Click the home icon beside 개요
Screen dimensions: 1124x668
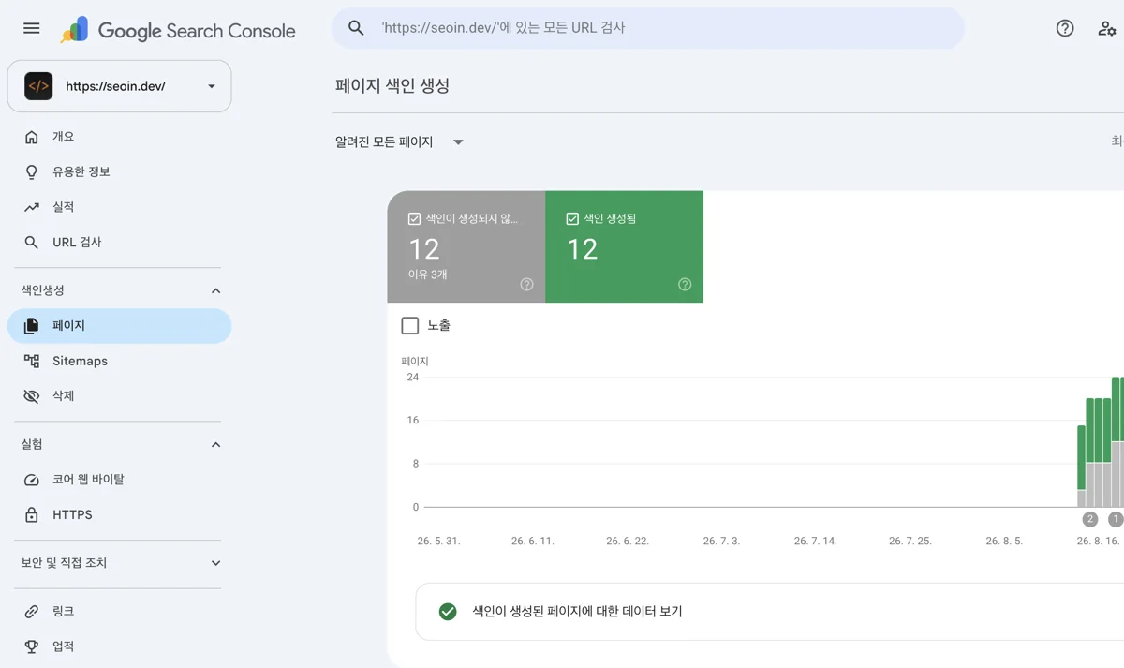[32, 137]
